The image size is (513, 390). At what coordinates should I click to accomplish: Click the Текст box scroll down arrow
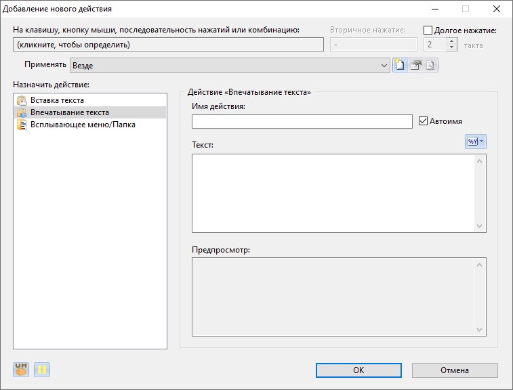click(480, 226)
